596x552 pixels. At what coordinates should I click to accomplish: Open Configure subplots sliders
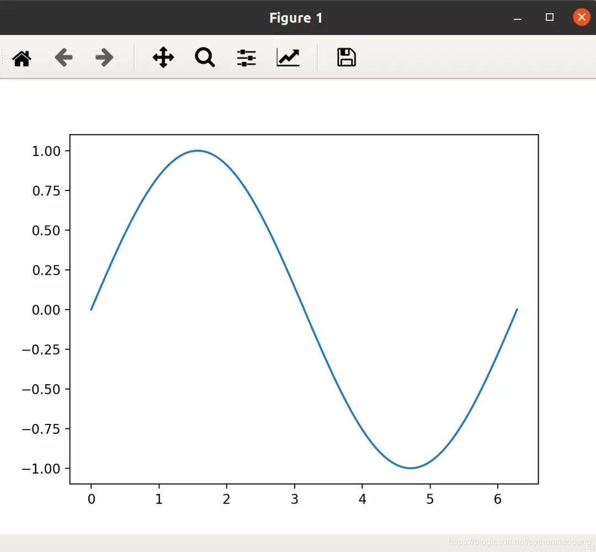click(246, 58)
